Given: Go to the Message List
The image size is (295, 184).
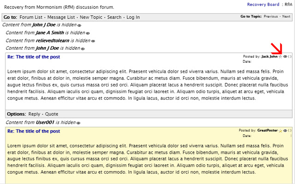Looking at the screenshot, I should tap(61, 17).
